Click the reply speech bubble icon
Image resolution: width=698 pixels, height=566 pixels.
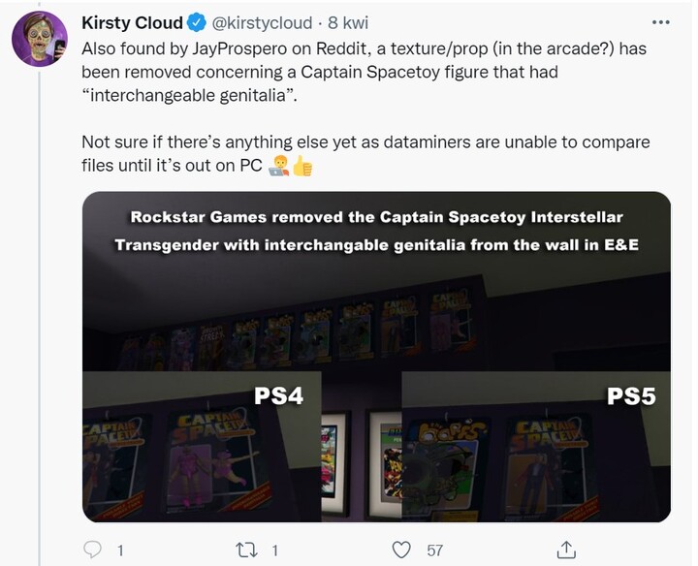click(92, 550)
